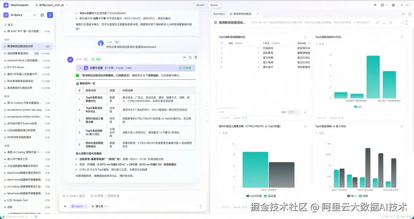Click the clipboard icon on AI reply
This screenshot has width=414, height=219.
(x=195, y=57)
